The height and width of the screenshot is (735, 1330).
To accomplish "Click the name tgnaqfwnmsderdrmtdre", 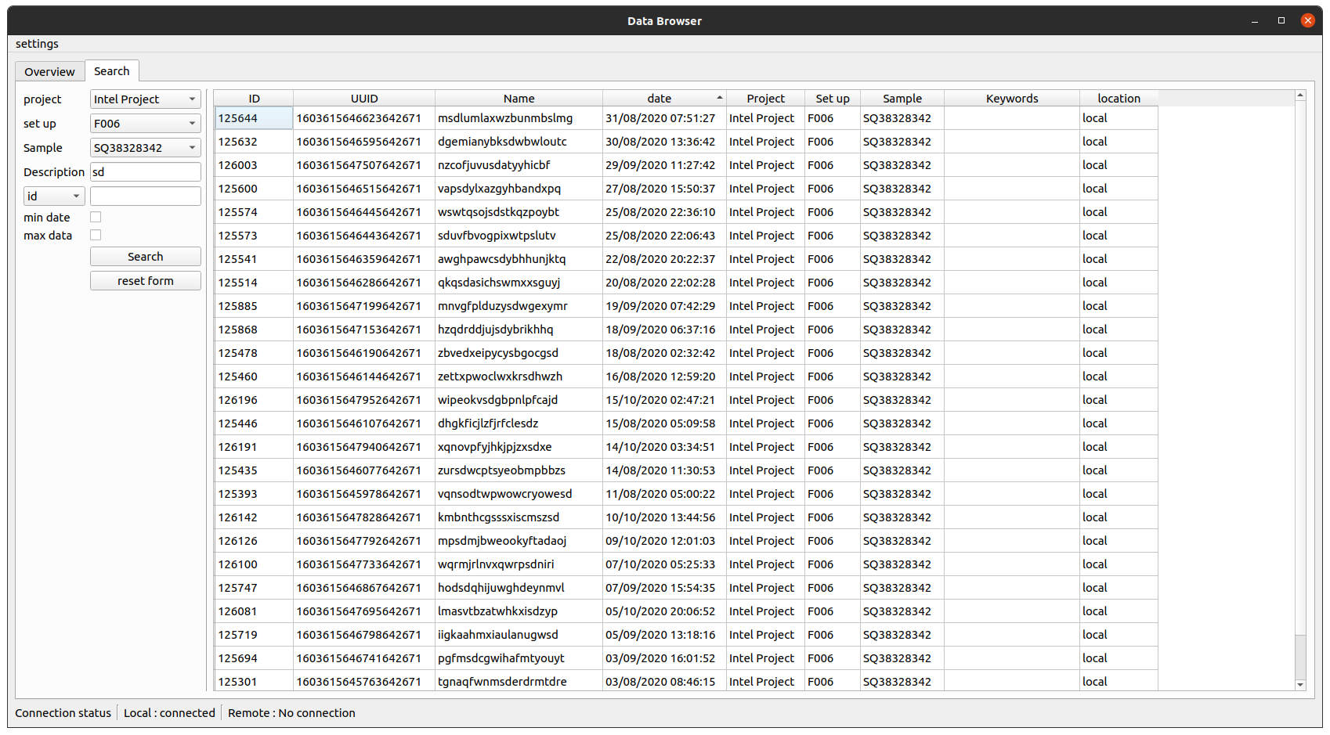I will pos(519,682).
